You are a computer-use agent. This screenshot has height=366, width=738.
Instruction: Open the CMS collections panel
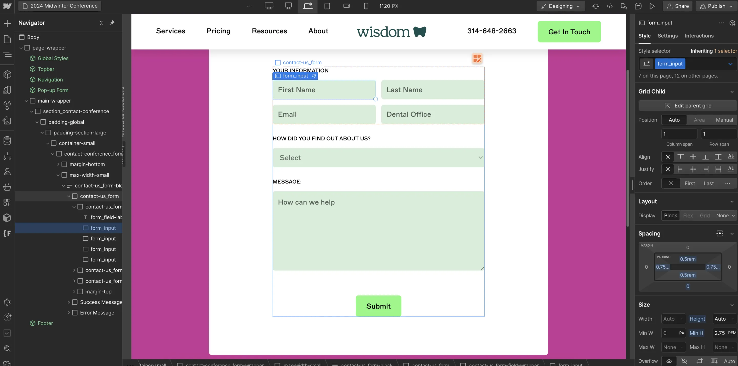(7, 141)
